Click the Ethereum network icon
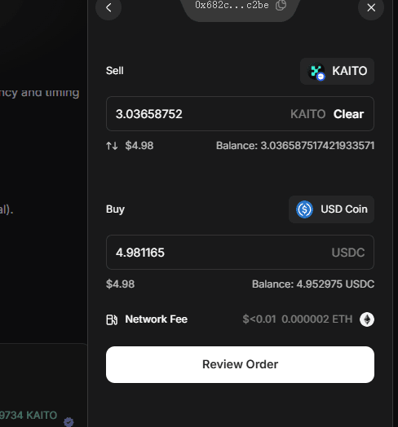The image size is (398, 427). coord(367,319)
